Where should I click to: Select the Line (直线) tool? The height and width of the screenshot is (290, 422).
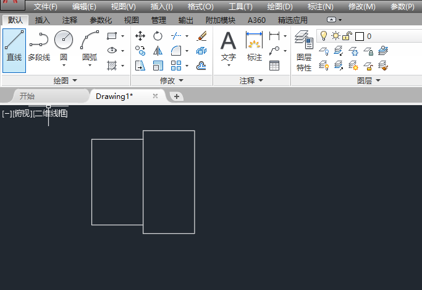coord(14,51)
